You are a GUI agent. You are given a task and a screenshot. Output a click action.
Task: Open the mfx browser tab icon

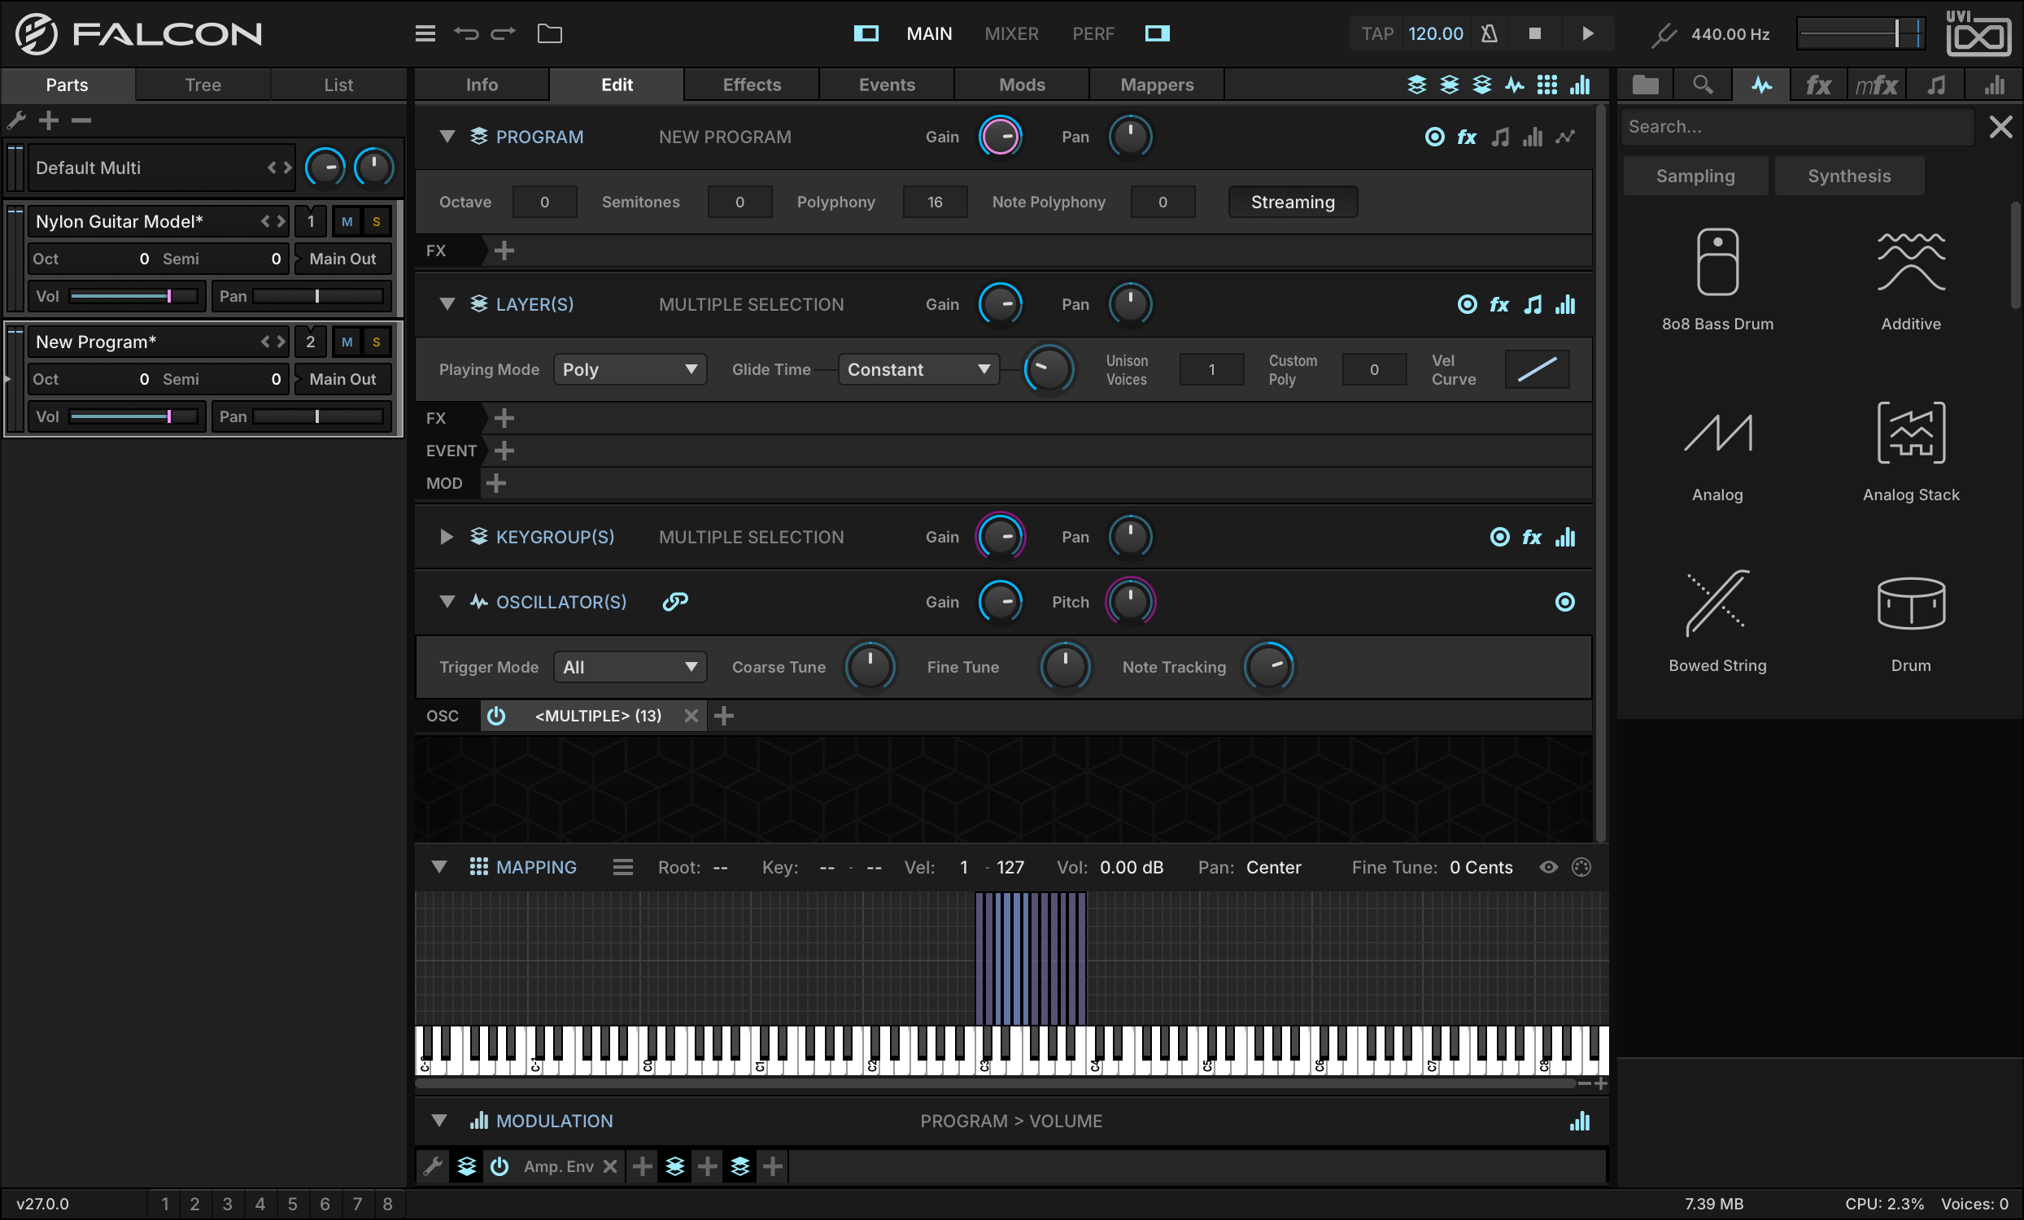pyautogui.click(x=1877, y=85)
